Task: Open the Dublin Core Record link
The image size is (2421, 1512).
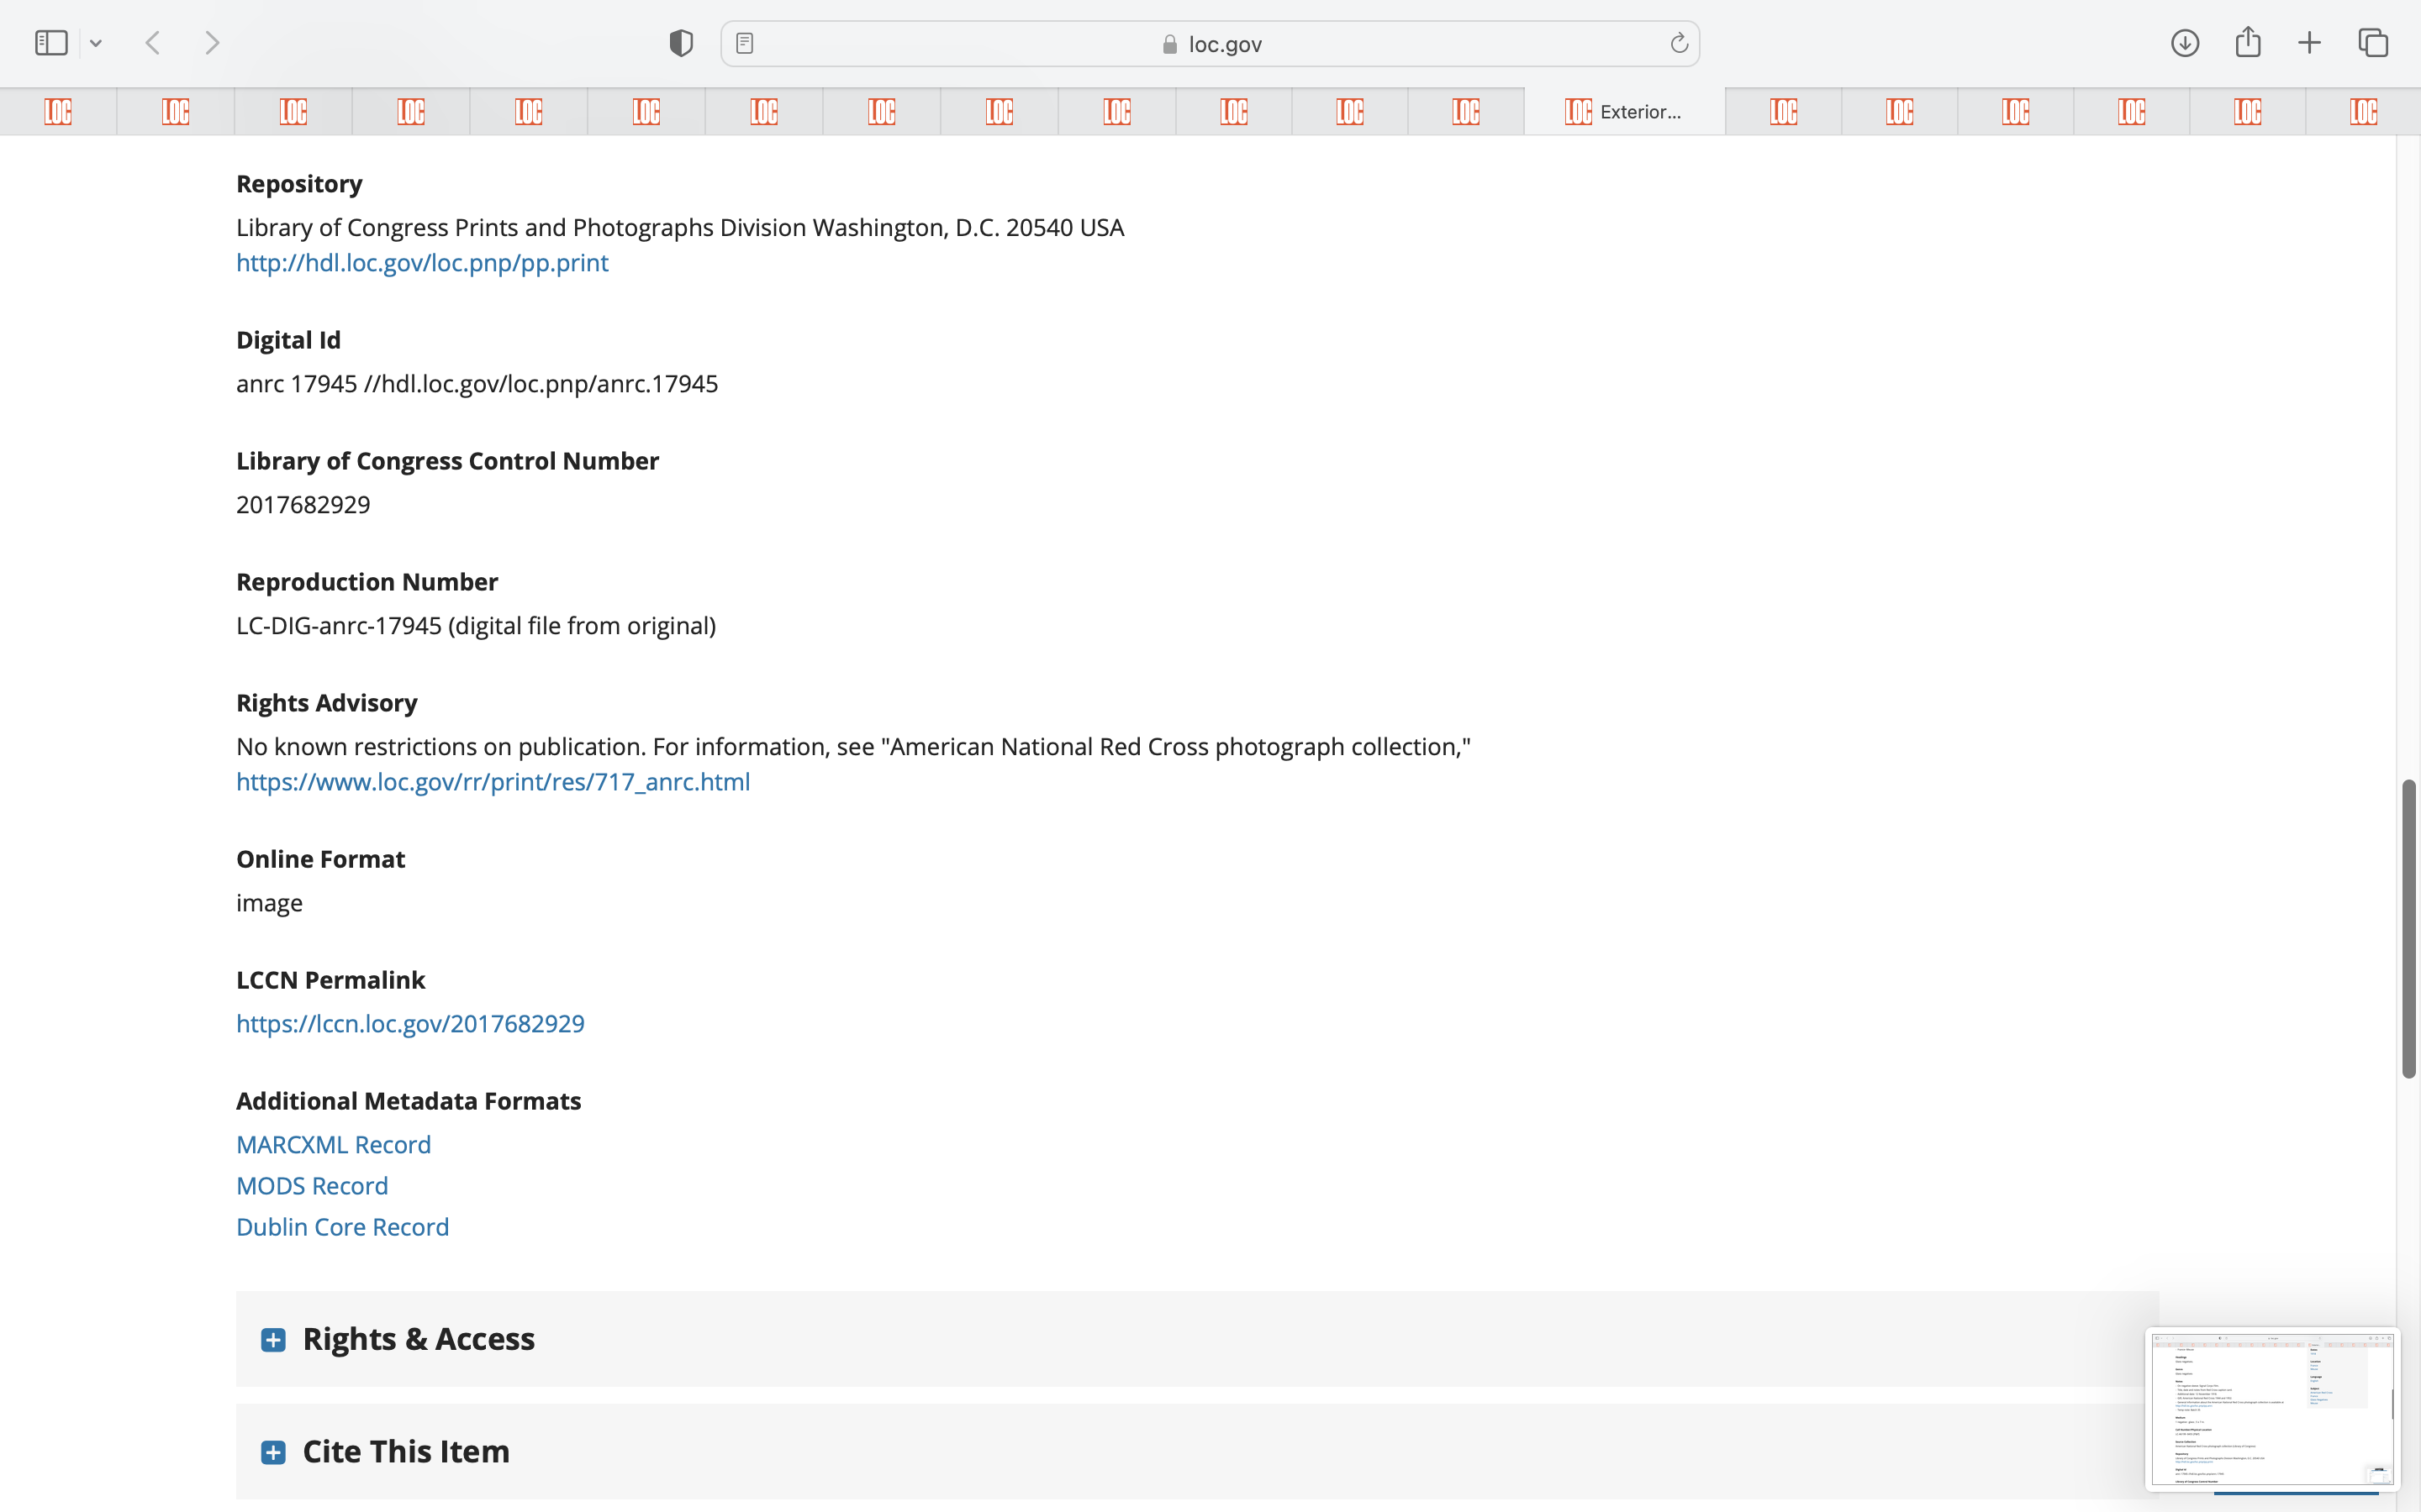Action: pos(342,1227)
